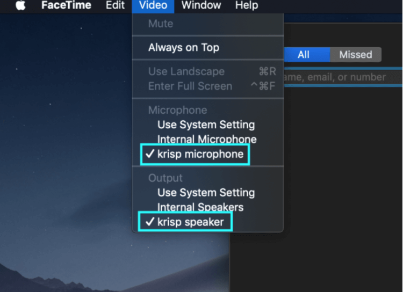Screen dimensions: 403x292
Task: Click the Mute menu item
Action: 207,24
